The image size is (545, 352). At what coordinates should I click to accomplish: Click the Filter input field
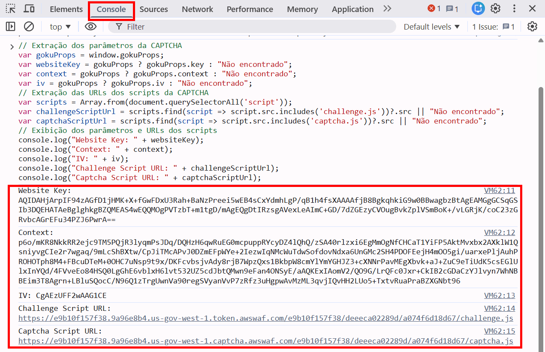click(252, 27)
